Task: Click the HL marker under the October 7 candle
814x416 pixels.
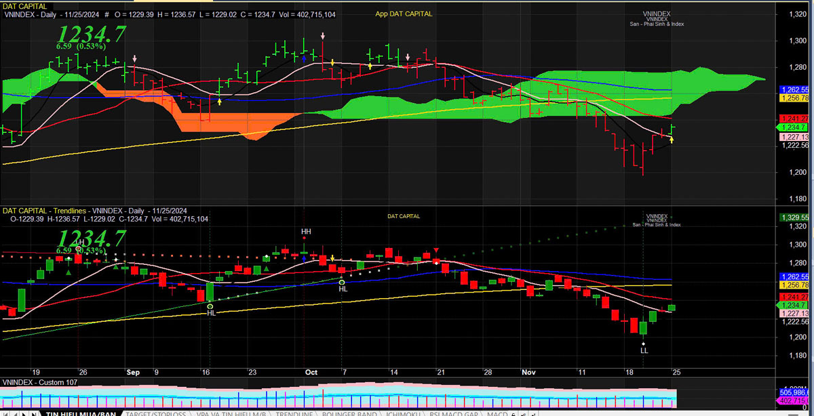Action: [343, 289]
